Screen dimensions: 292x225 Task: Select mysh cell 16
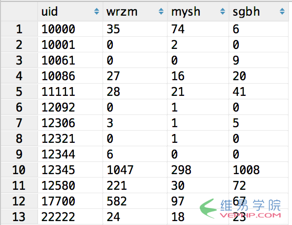coord(198,76)
